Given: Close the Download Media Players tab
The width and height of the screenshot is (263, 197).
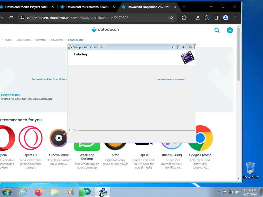Looking at the screenshot, I should [x=52, y=7].
